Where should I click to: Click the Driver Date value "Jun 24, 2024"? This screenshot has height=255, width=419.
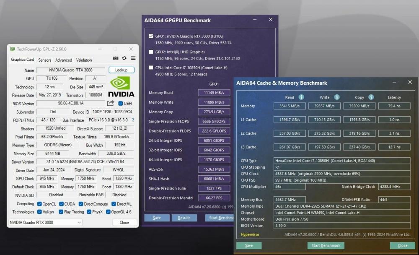coord(54,170)
